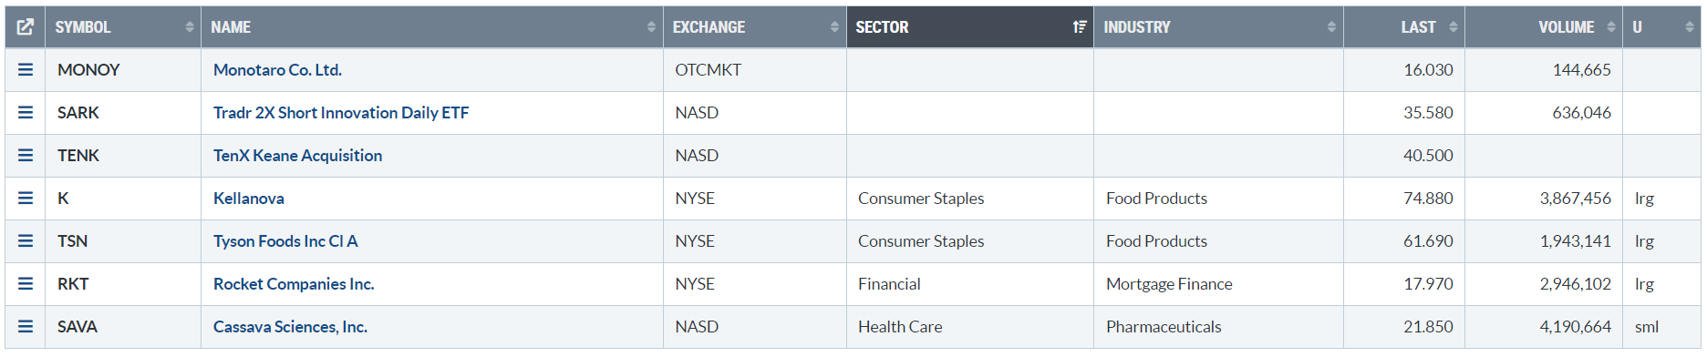
Task: Sort table by LAST price column
Action: click(1404, 27)
